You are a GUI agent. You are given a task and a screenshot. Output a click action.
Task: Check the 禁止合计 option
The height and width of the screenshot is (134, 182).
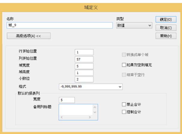(x=124, y=104)
